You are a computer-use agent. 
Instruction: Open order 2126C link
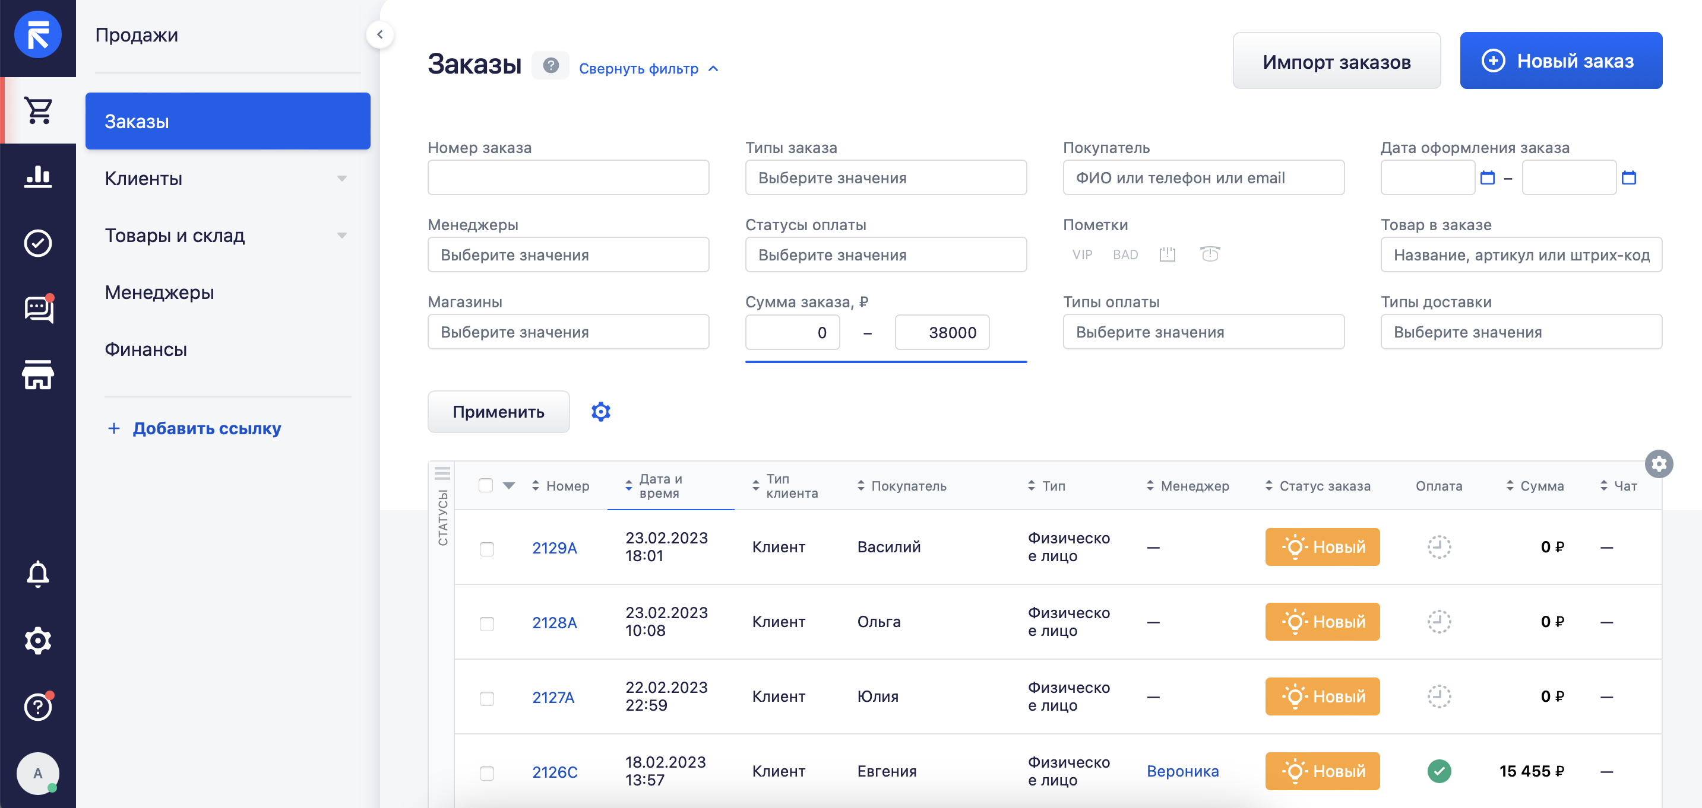pos(554,772)
